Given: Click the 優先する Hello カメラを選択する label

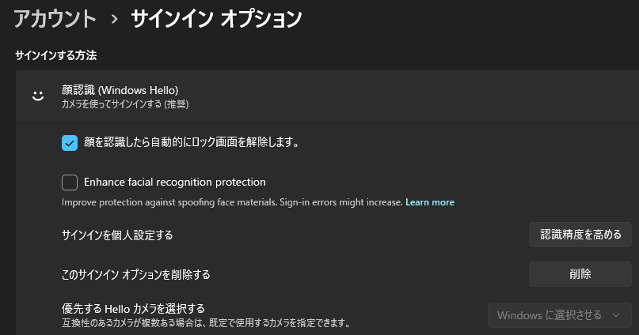Looking at the screenshot, I should (x=133, y=308).
